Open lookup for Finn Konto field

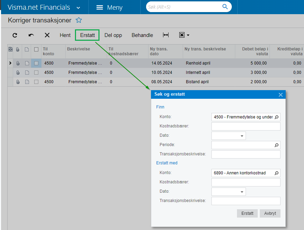point(277,117)
